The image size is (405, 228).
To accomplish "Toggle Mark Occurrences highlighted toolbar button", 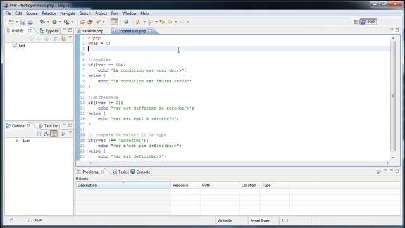I will pos(115,22).
